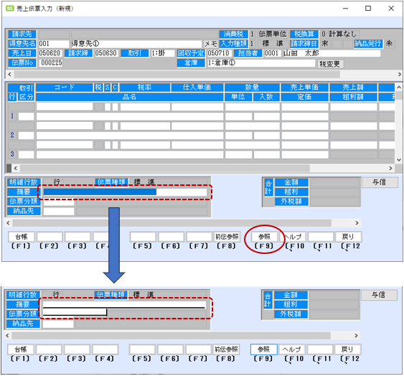Select the highlighted 摘要 input field

coord(125,192)
